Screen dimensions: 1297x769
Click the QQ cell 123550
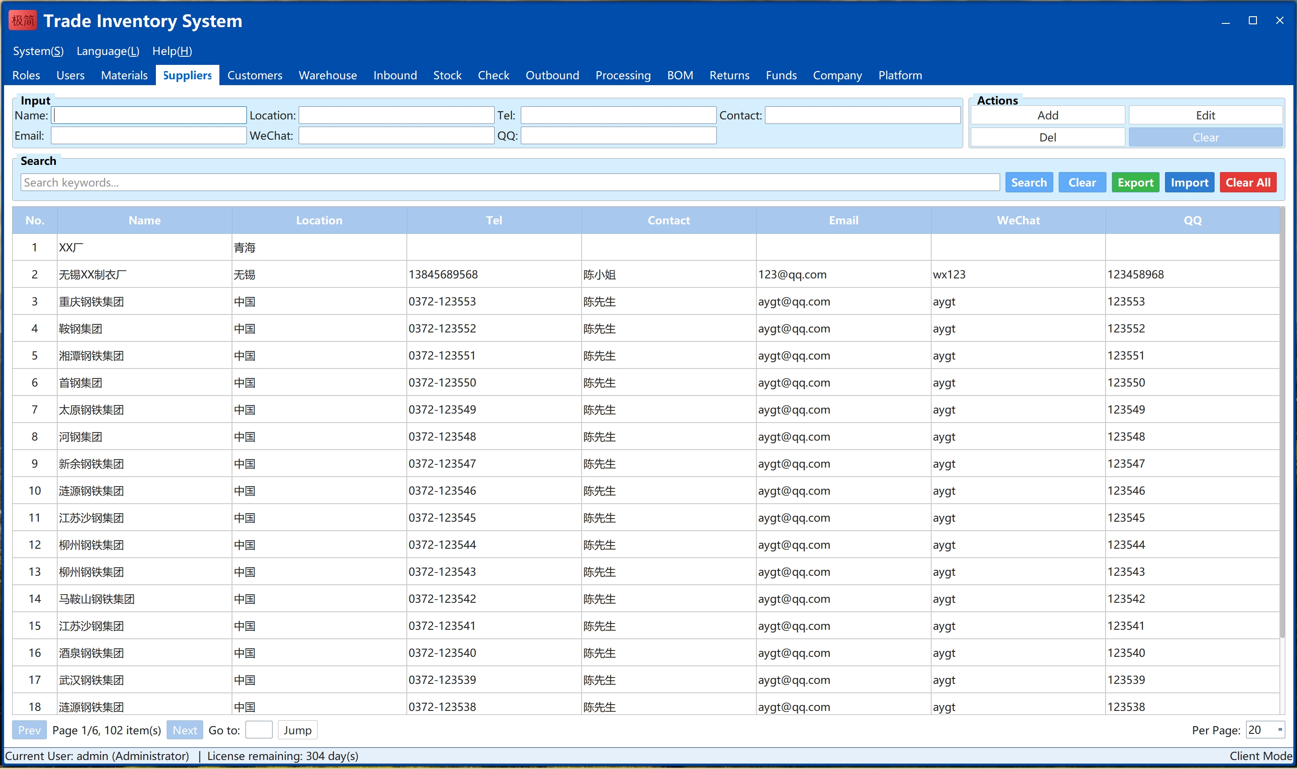point(1192,382)
